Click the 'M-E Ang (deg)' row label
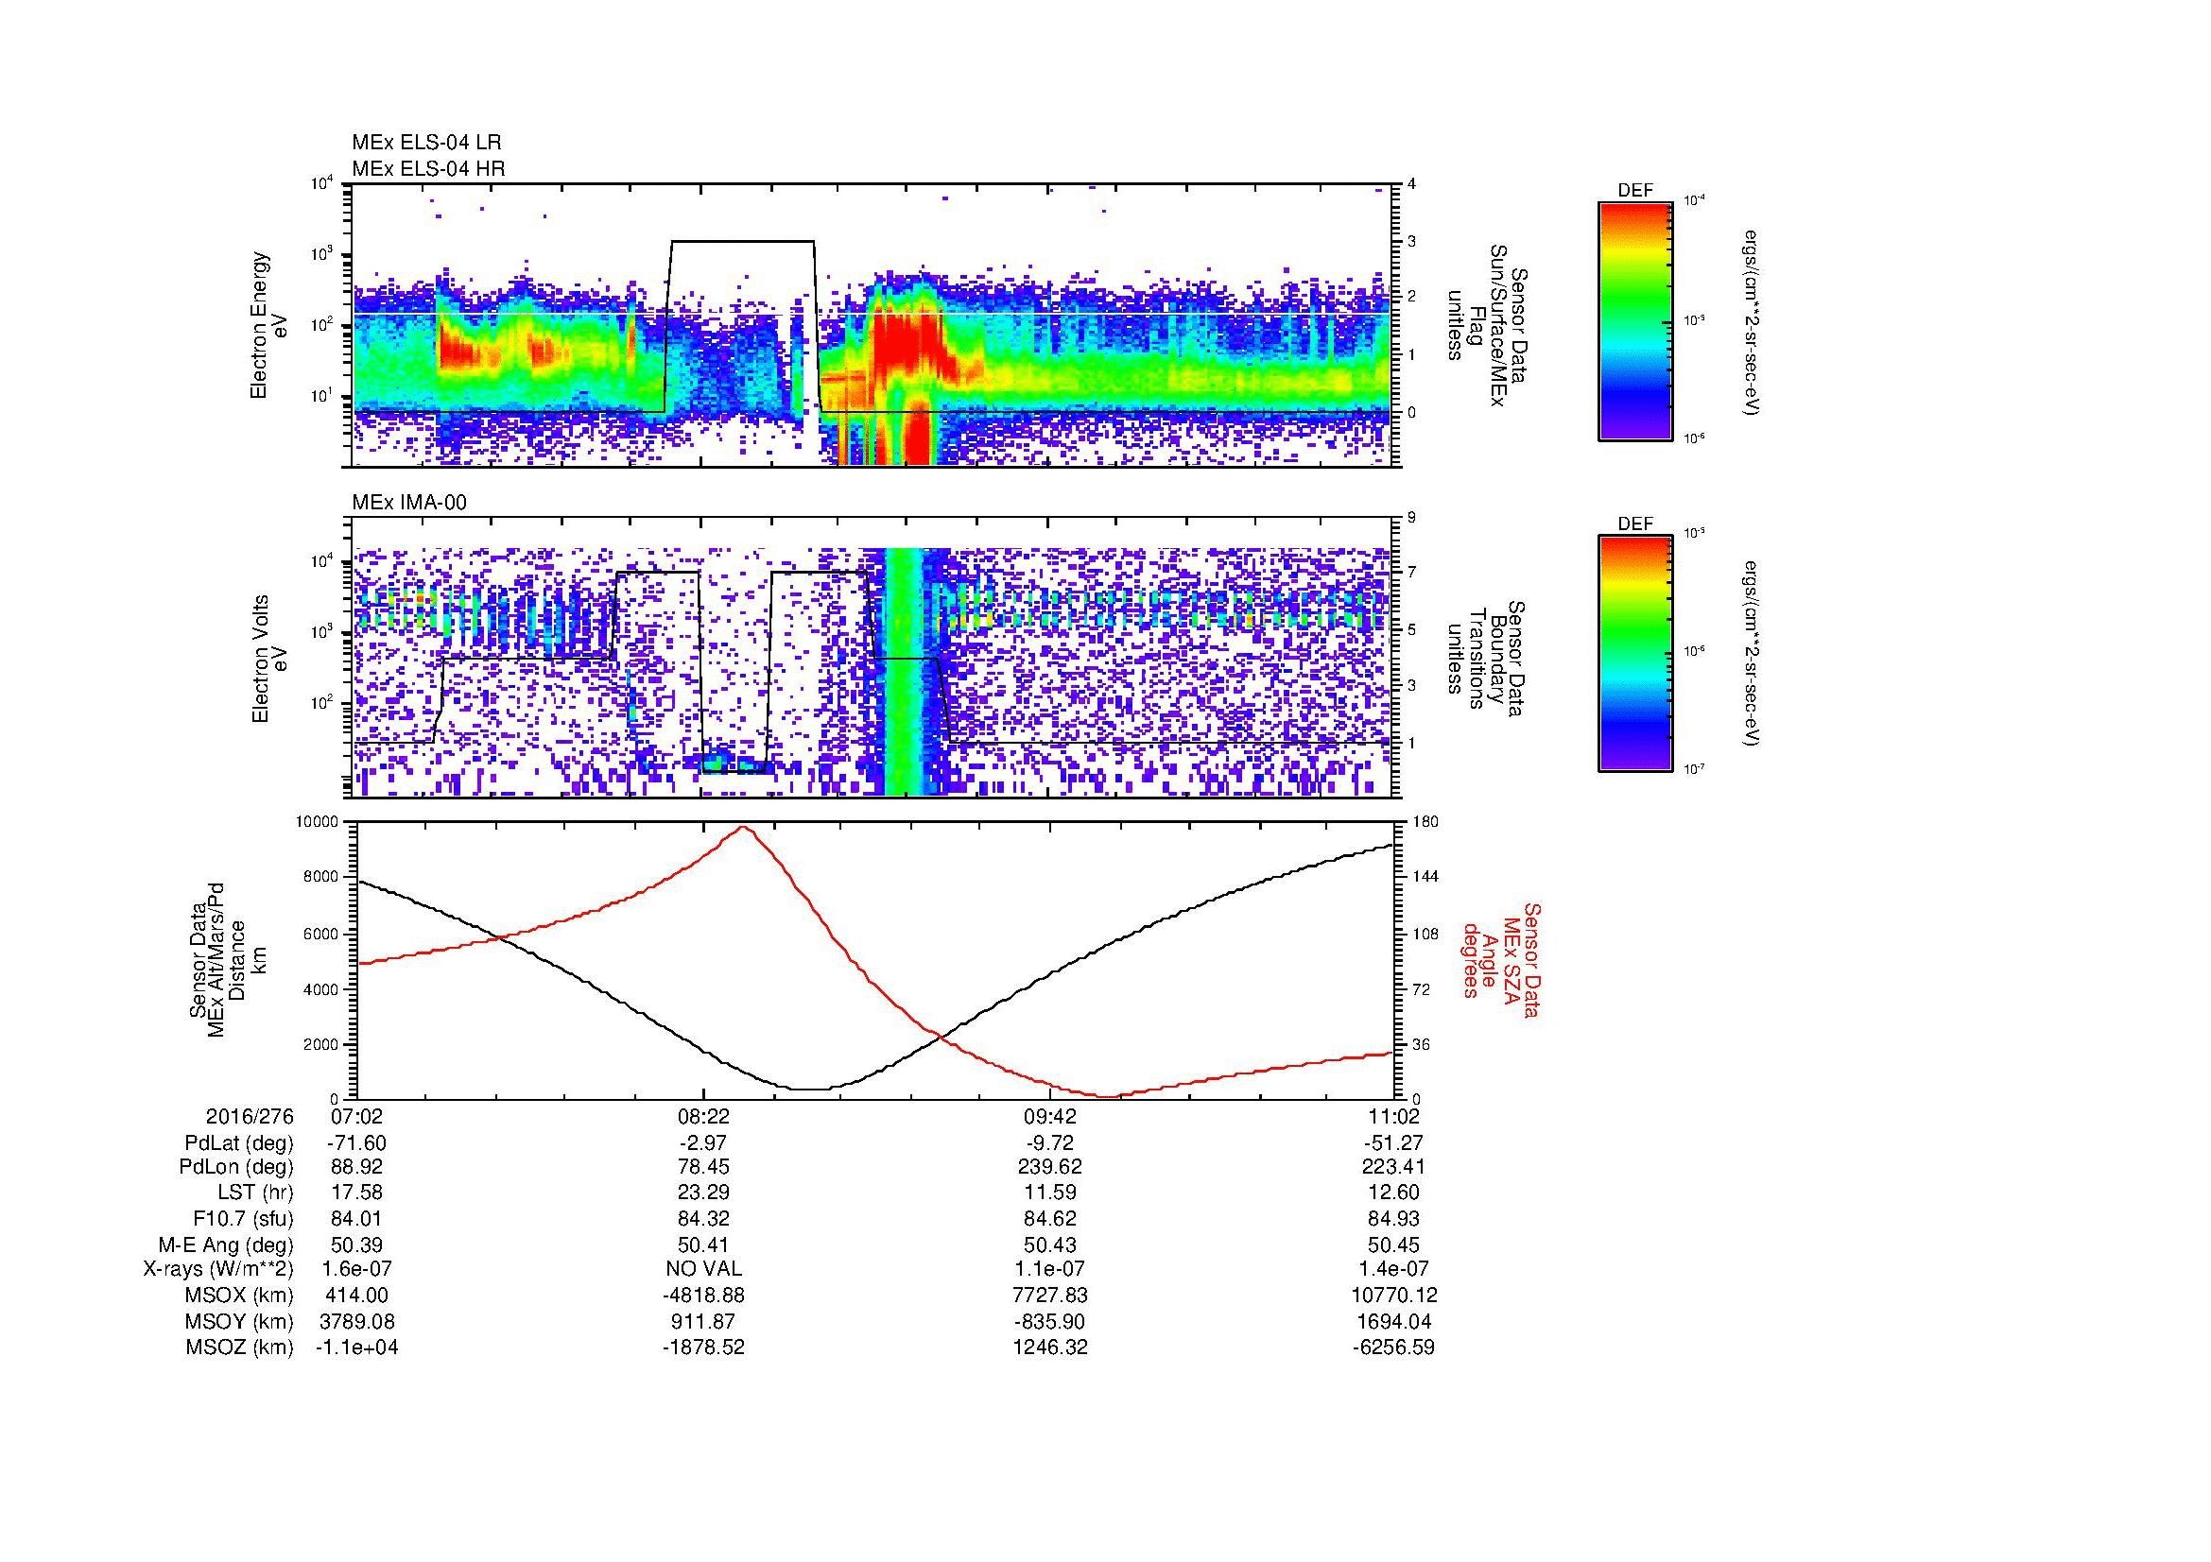 point(226,1244)
